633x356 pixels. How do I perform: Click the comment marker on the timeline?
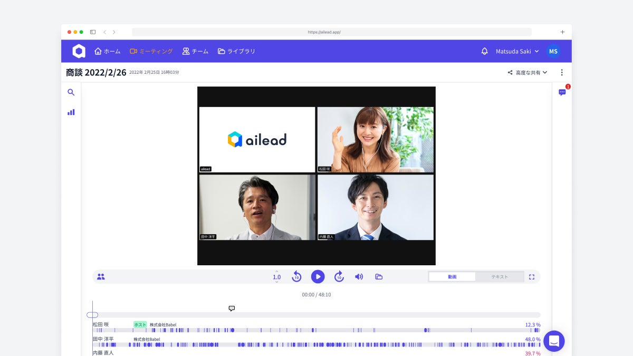point(232,309)
